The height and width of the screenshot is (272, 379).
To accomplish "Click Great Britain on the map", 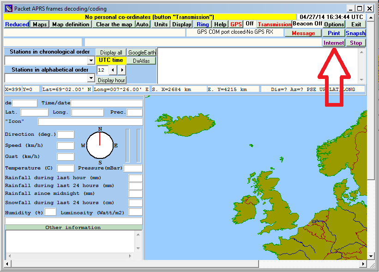I will point(279,203).
